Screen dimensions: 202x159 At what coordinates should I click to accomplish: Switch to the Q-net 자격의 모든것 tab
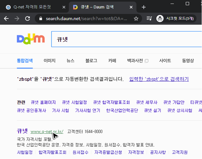click(x=32, y=7)
